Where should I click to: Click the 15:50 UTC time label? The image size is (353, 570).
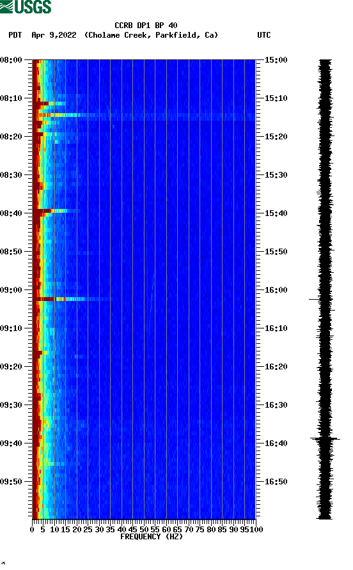(x=276, y=252)
